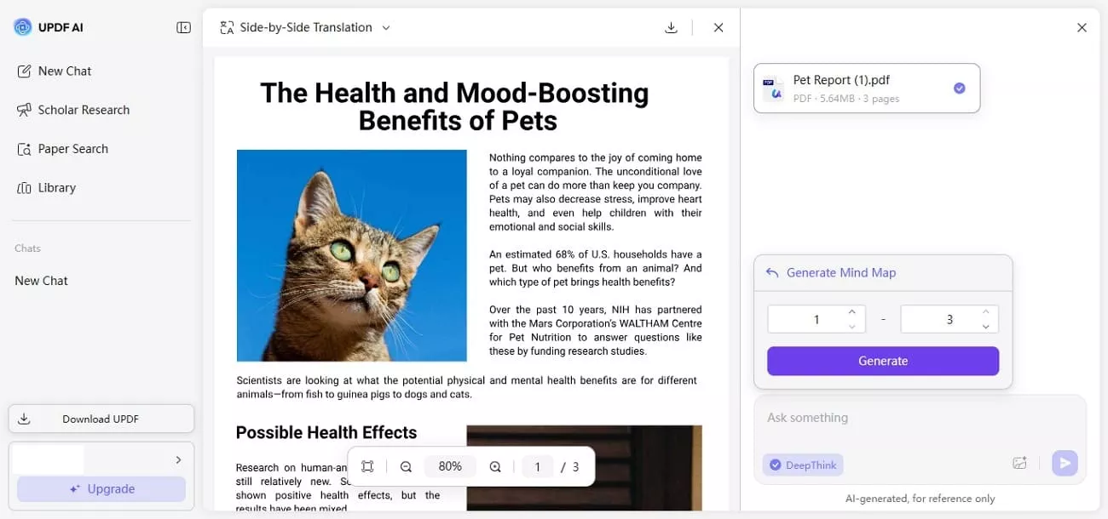Click the document title heading
This screenshot has height=519, width=1108.
(454, 106)
